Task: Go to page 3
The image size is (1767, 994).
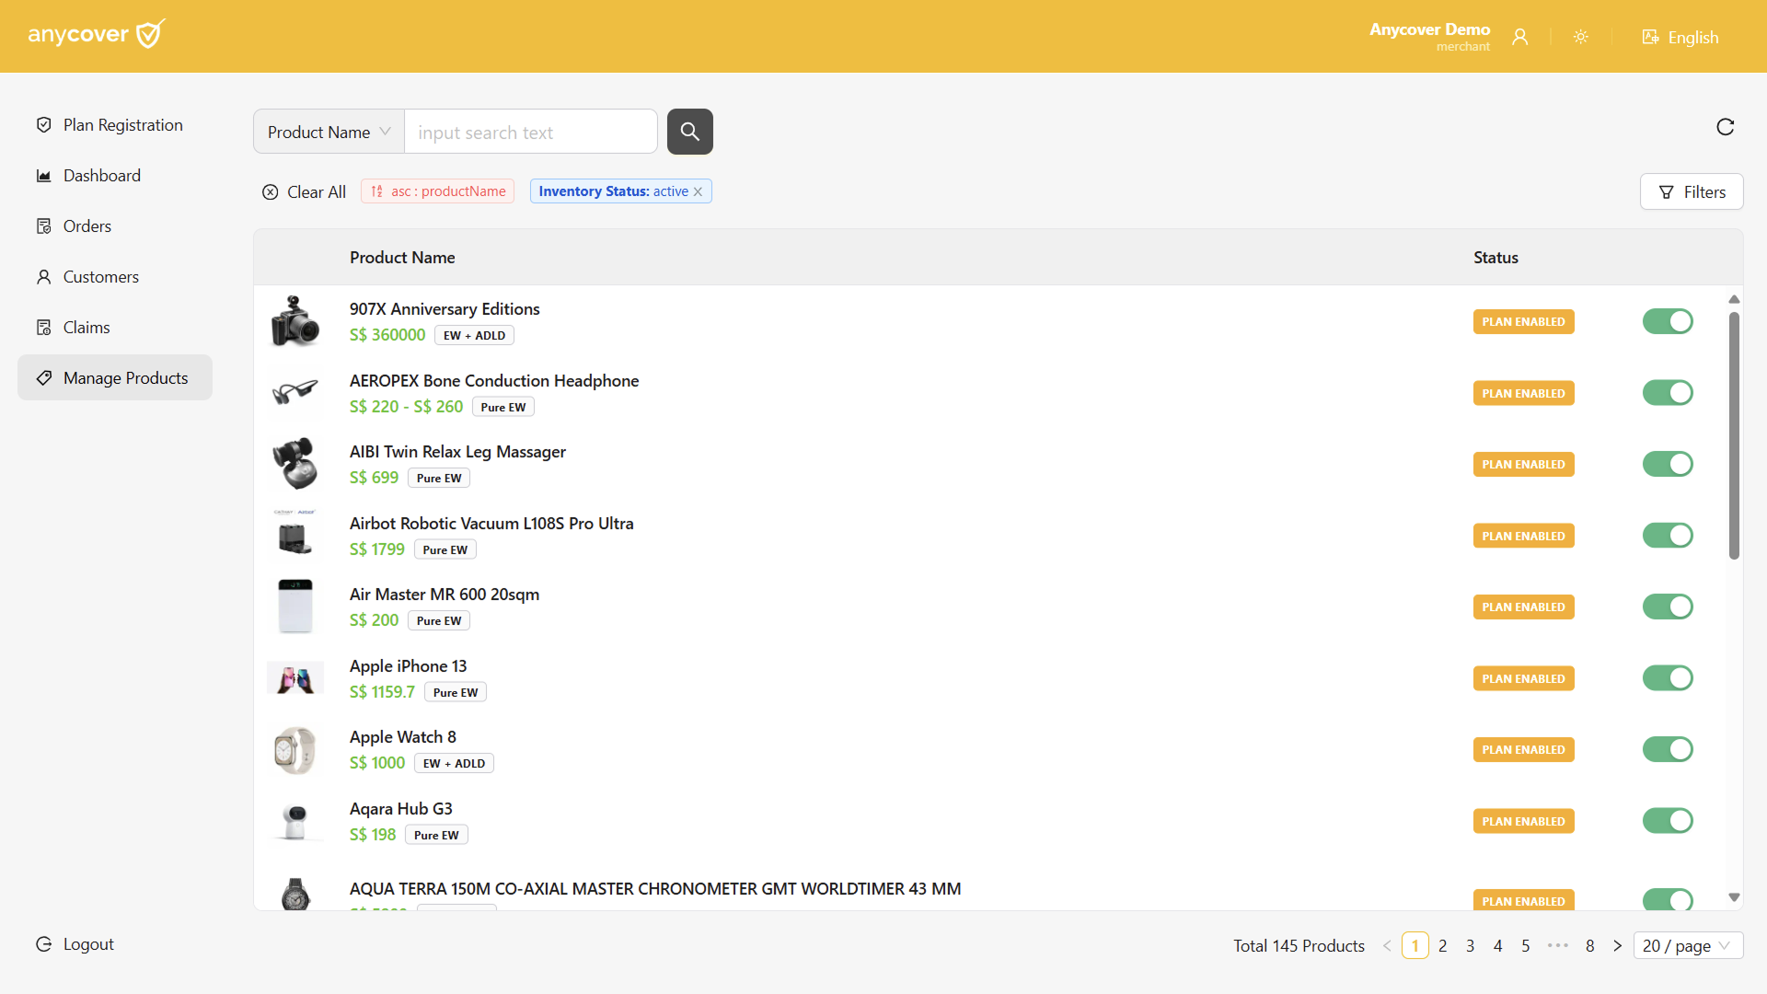Action: coord(1470,945)
